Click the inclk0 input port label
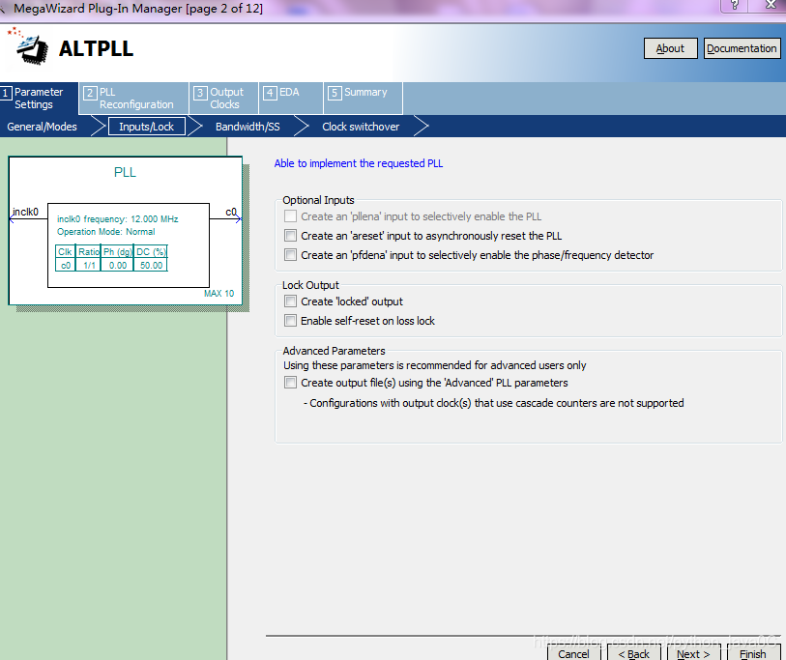 click(25, 212)
